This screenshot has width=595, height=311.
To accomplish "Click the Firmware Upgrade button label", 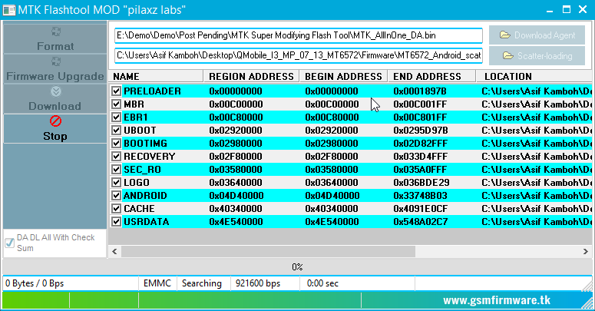I will (x=55, y=76).
